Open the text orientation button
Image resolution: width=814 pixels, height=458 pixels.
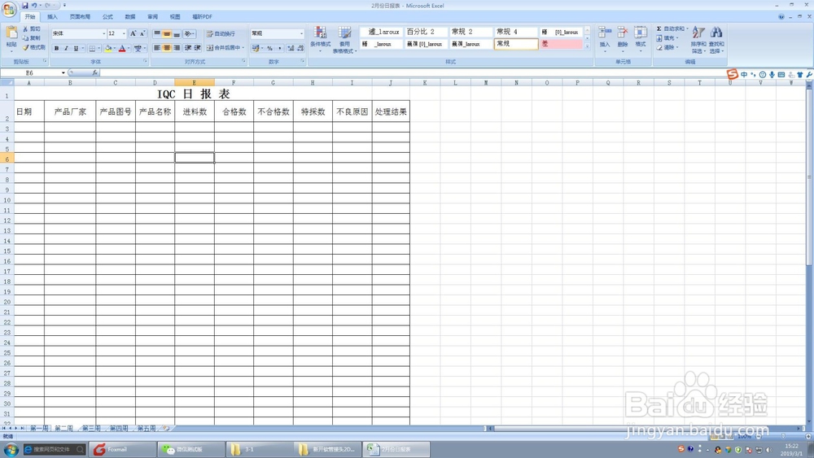tap(189, 33)
